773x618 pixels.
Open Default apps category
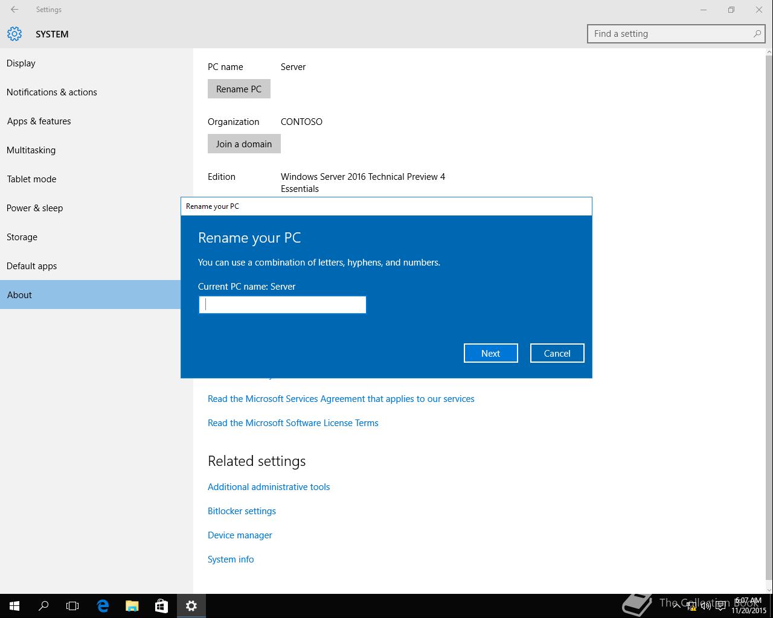pos(91,266)
